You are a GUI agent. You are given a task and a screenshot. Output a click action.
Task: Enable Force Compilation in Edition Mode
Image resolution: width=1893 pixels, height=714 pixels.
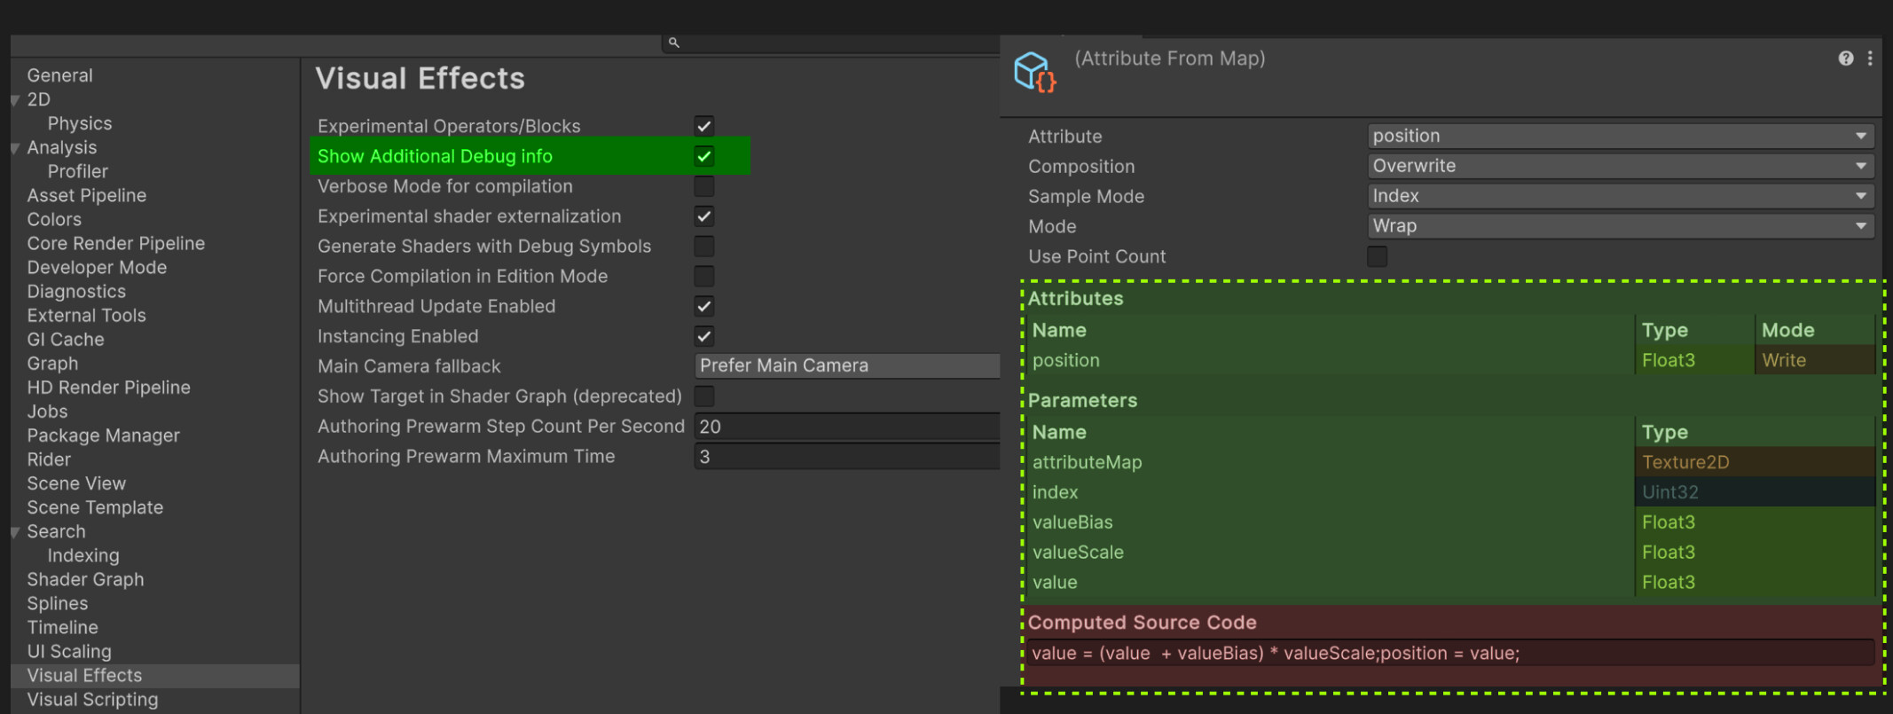(x=704, y=276)
